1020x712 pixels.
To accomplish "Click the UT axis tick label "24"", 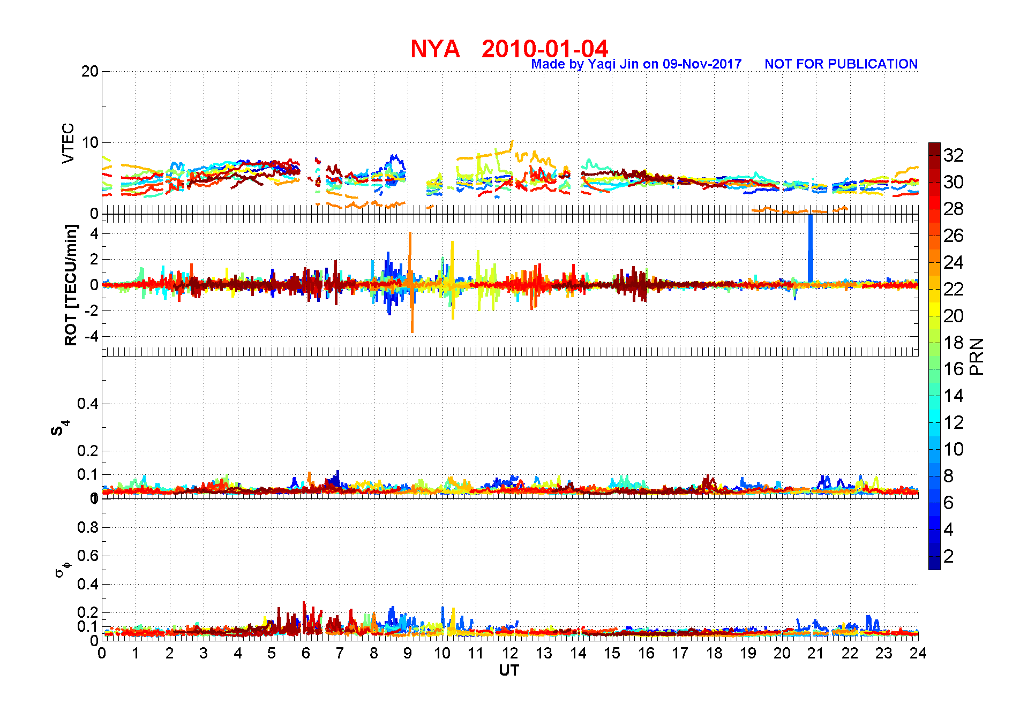I will coord(918,653).
